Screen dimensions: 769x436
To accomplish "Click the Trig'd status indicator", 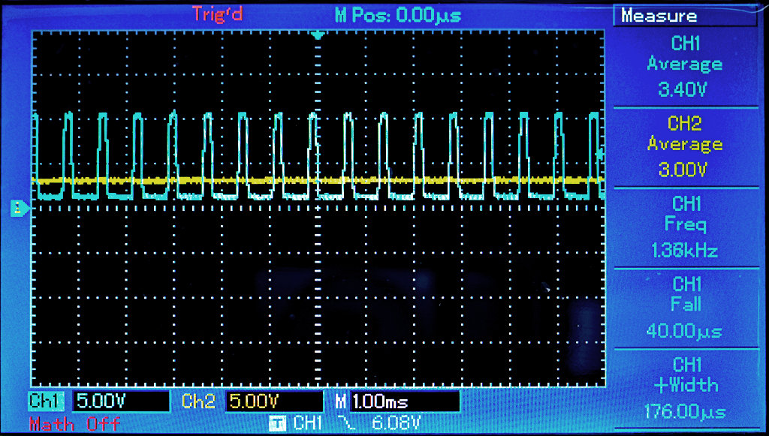I will coord(217,14).
